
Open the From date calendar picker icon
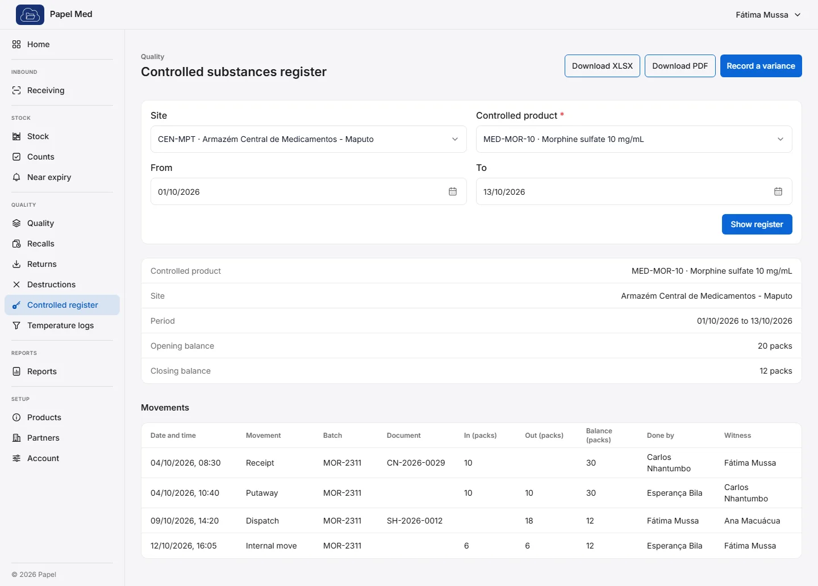pyautogui.click(x=453, y=192)
